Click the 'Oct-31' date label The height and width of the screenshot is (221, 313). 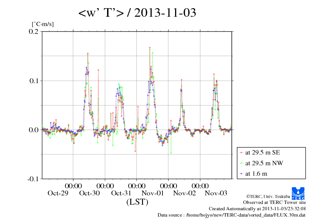click(x=121, y=193)
